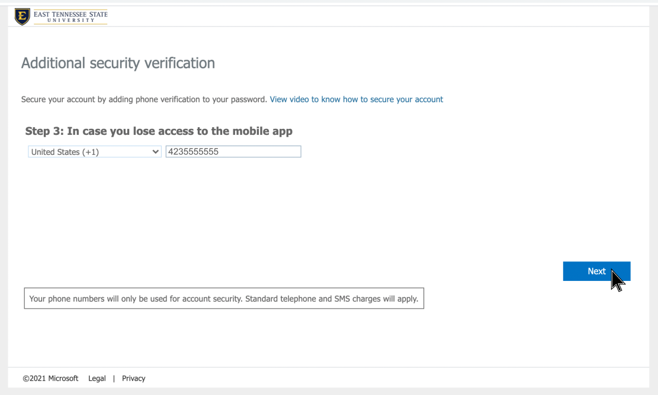Click the word UNIVERSITY beneath the logo name
The height and width of the screenshot is (395, 658).
70,21
